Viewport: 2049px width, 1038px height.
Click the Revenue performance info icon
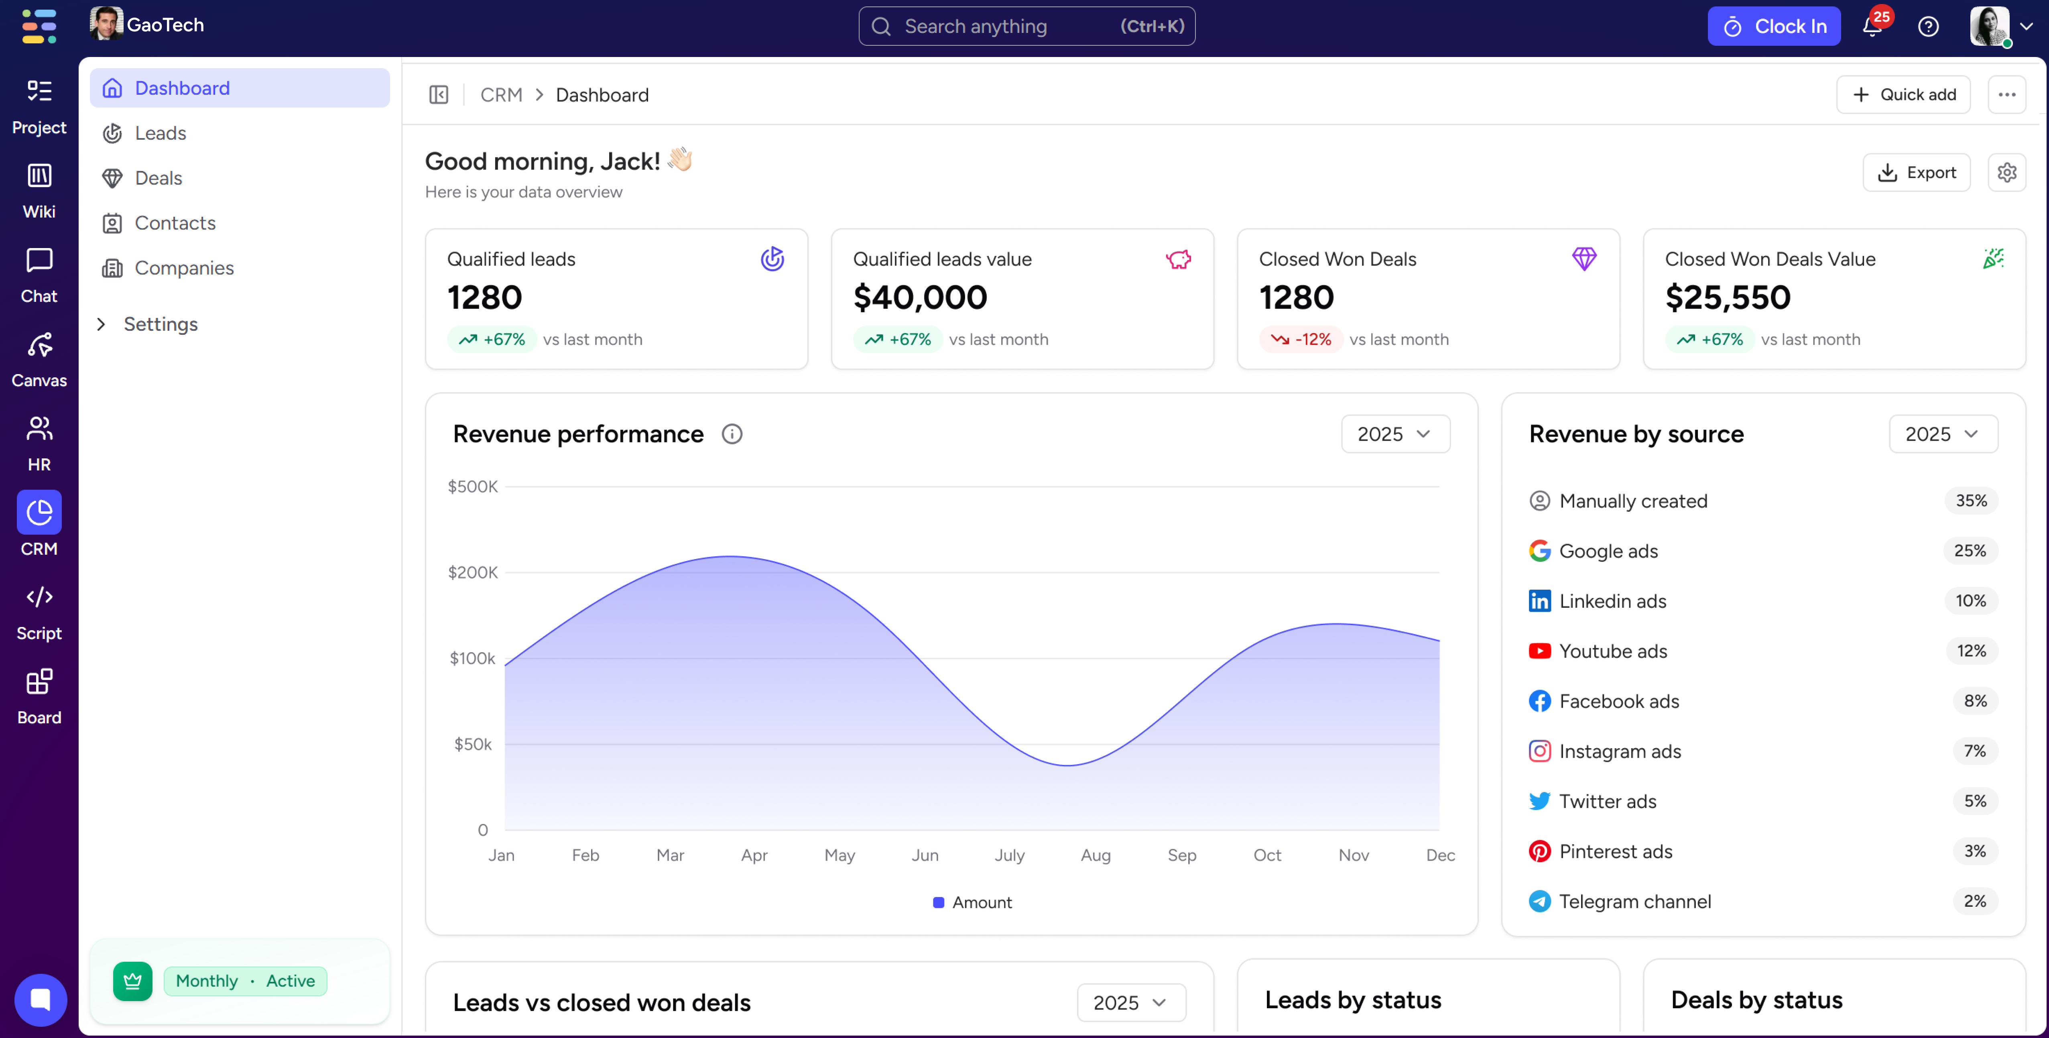coord(732,434)
